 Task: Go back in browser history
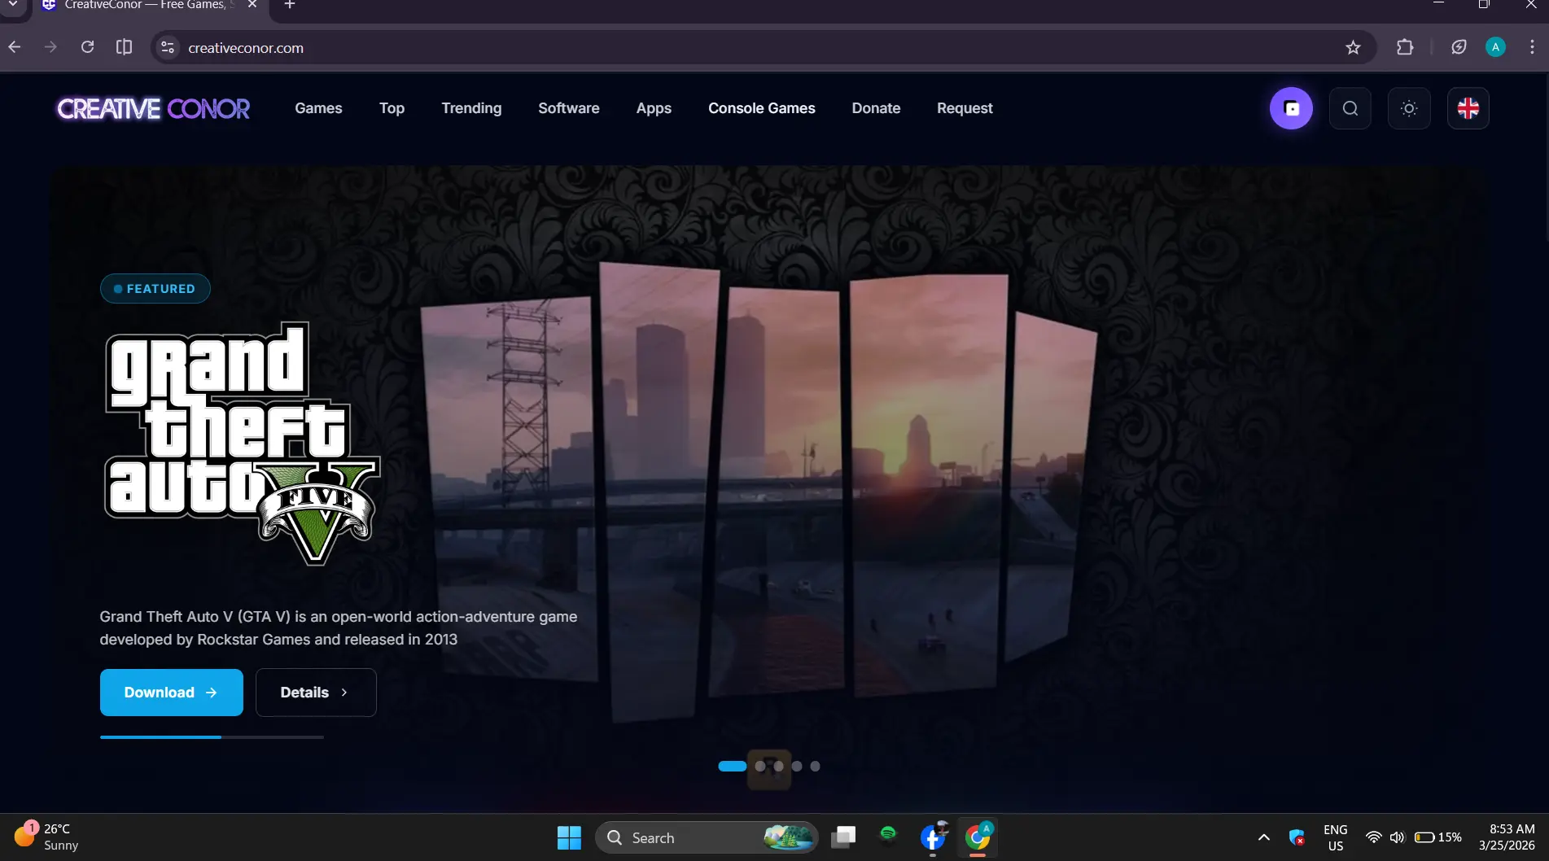[x=15, y=47]
